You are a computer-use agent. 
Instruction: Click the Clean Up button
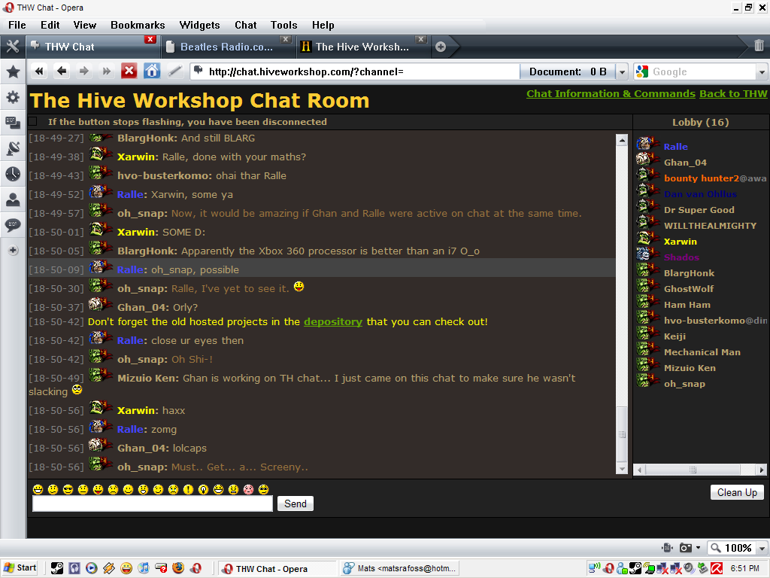tap(737, 492)
